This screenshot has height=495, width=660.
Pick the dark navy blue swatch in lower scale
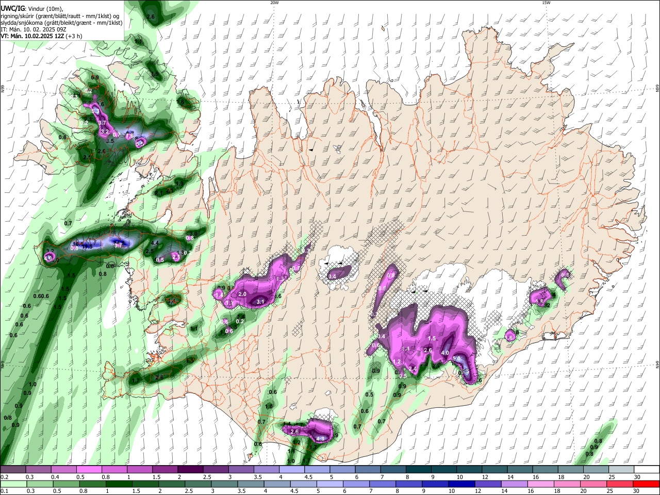point(460,484)
